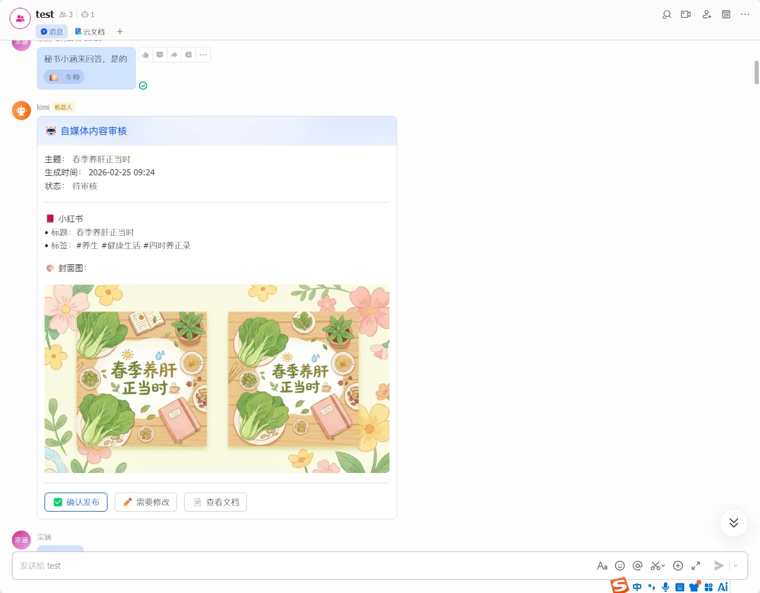
Task: Switch to the 云文档 tab
Action: (90, 31)
